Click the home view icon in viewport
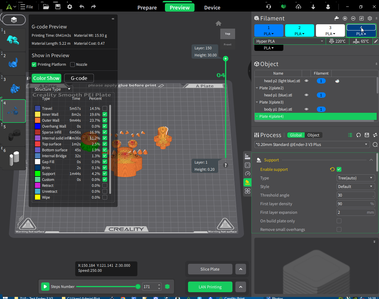This screenshot has width=379, height=299. (x=219, y=23)
